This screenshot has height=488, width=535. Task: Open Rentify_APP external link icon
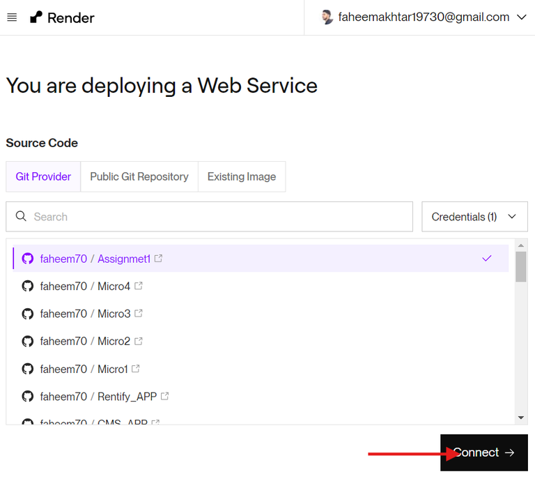pos(165,396)
